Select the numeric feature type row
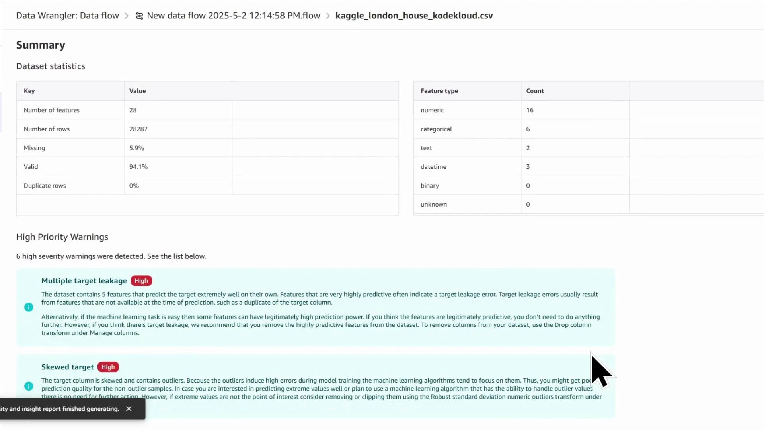The width and height of the screenshot is (764, 430). point(432,110)
